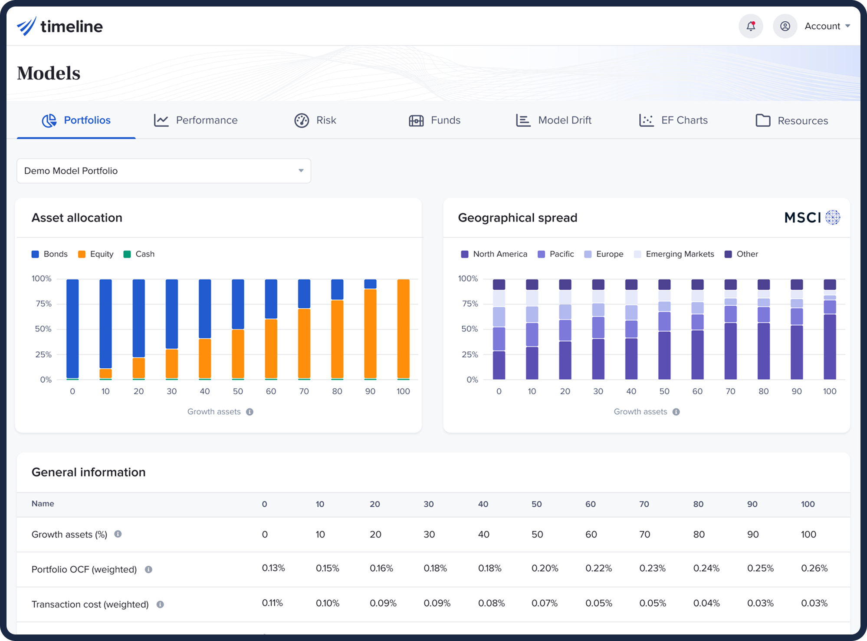Click info icon beside Growth assets (%)
867x641 pixels.
tap(118, 534)
